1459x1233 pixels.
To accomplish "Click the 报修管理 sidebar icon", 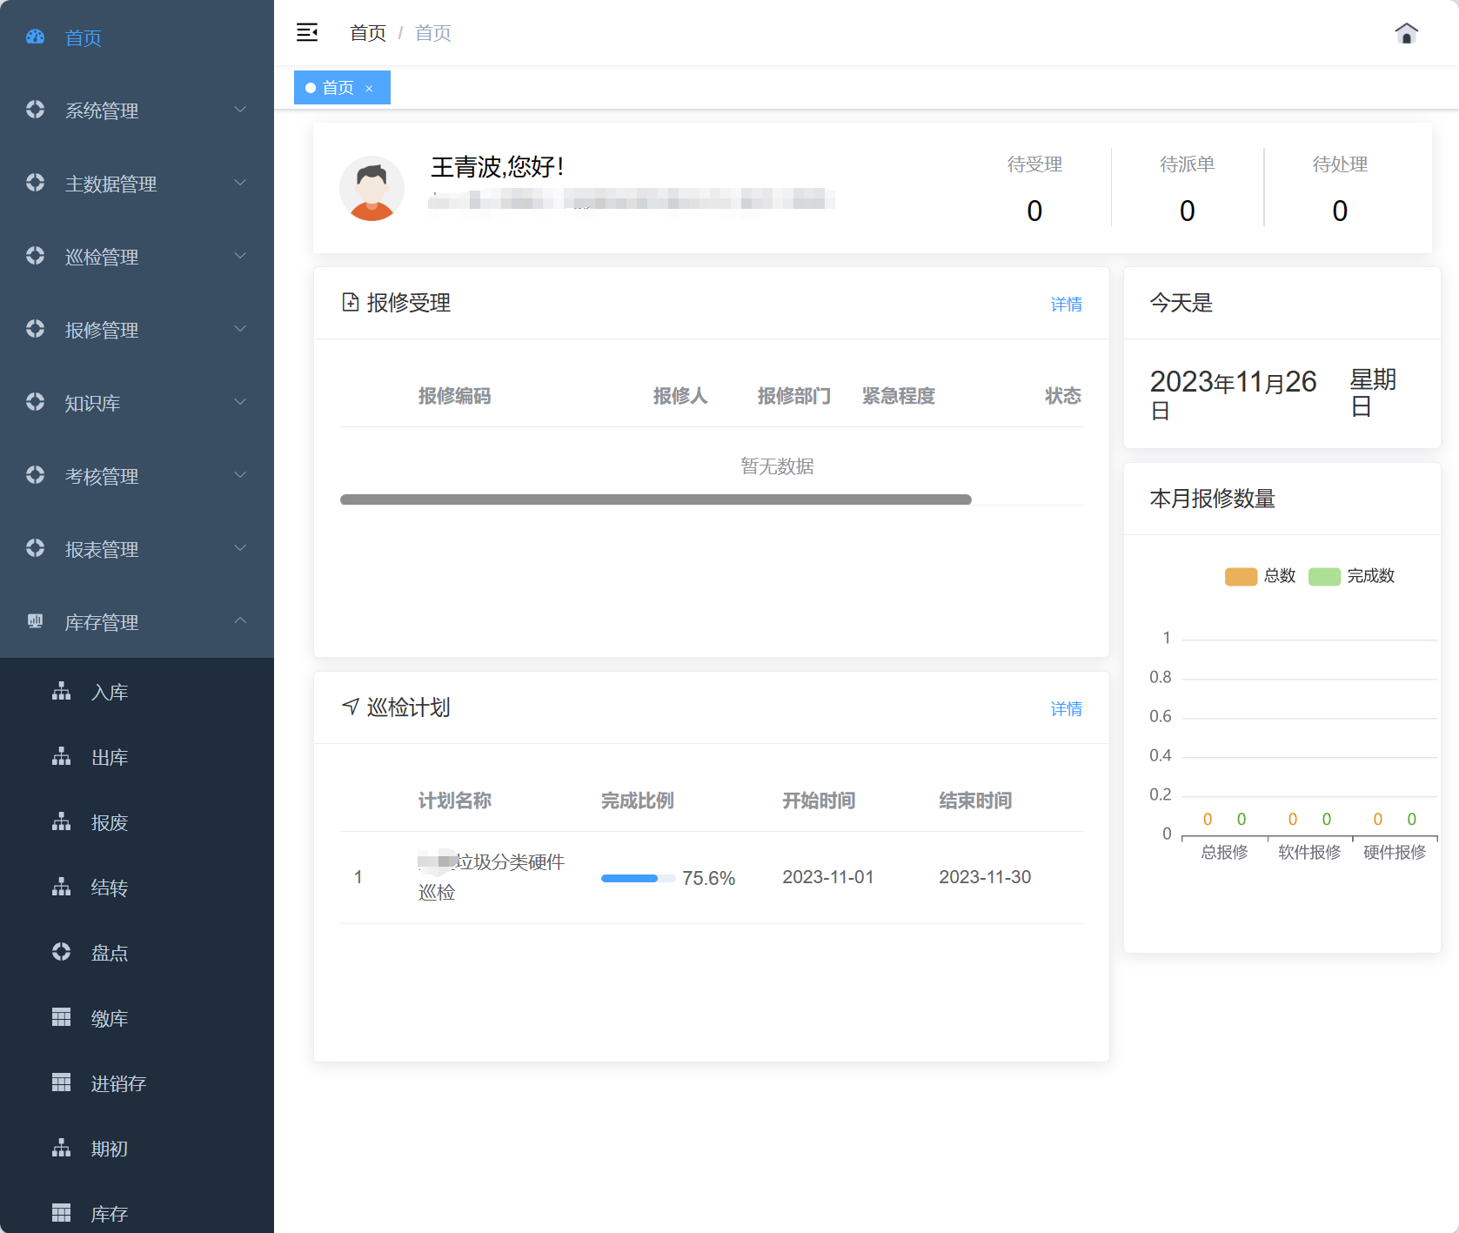I will (35, 329).
